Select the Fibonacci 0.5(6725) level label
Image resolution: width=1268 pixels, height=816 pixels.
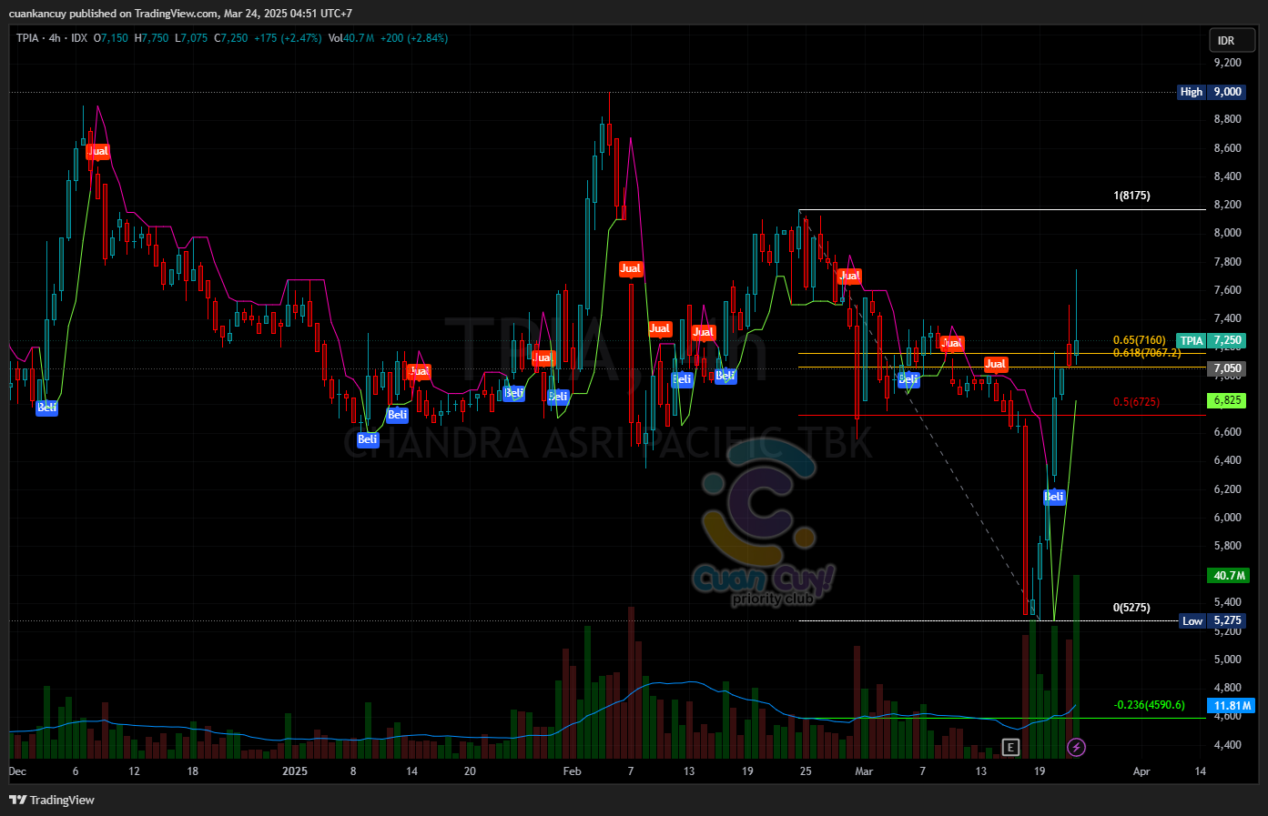click(x=1136, y=402)
